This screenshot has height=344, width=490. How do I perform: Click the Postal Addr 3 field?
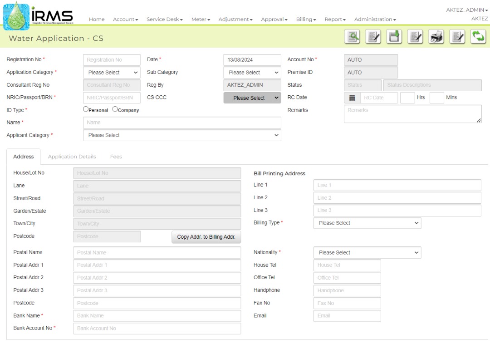157,290
